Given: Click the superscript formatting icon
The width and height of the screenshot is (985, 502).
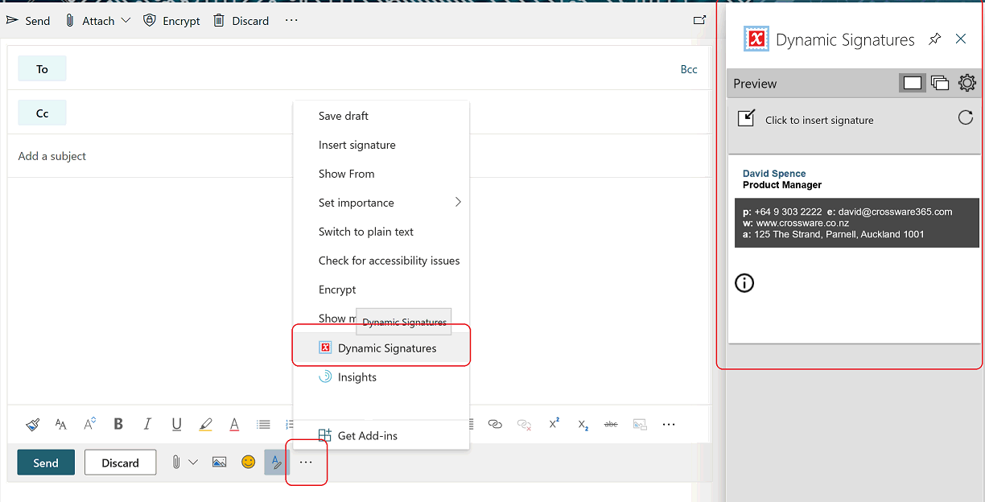Looking at the screenshot, I should [553, 424].
